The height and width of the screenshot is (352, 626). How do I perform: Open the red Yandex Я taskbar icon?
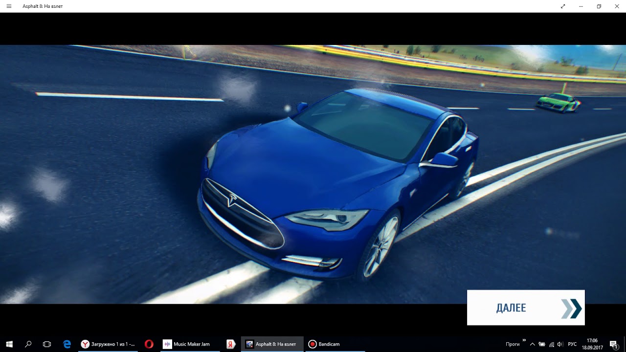tap(231, 344)
